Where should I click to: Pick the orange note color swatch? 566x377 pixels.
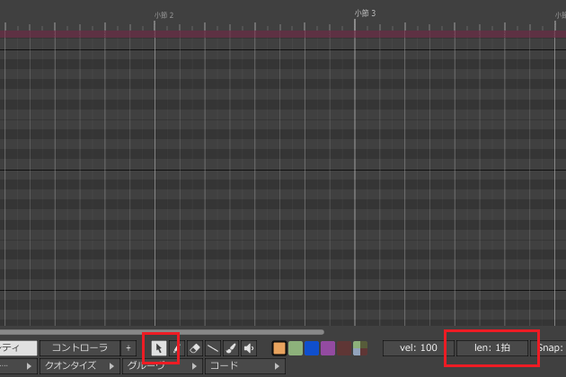tap(279, 348)
